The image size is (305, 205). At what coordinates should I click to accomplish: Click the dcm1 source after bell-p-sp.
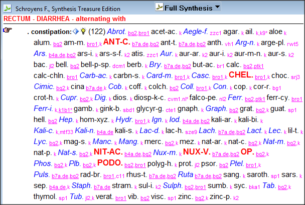pyautogui.click(x=119, y=66)
